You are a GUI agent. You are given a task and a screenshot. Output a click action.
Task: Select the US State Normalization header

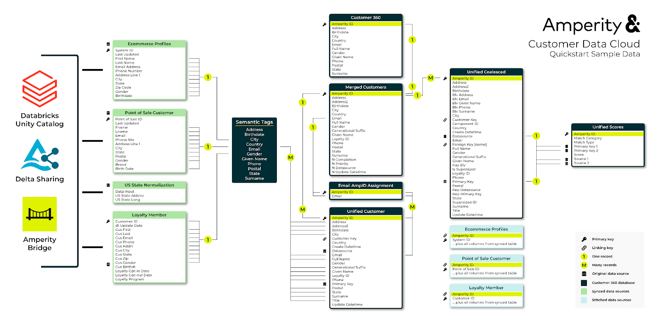point(149,185)
